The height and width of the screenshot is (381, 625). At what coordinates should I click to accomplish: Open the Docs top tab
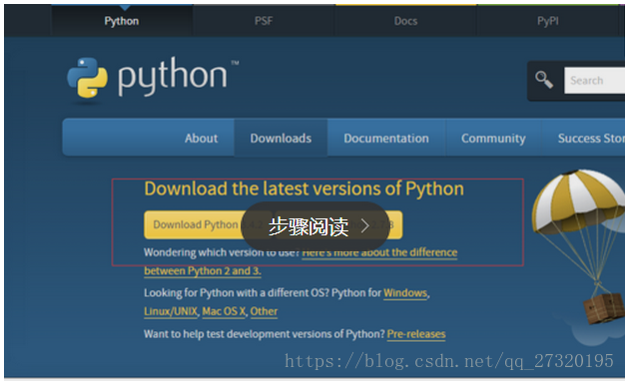point(405,21)
